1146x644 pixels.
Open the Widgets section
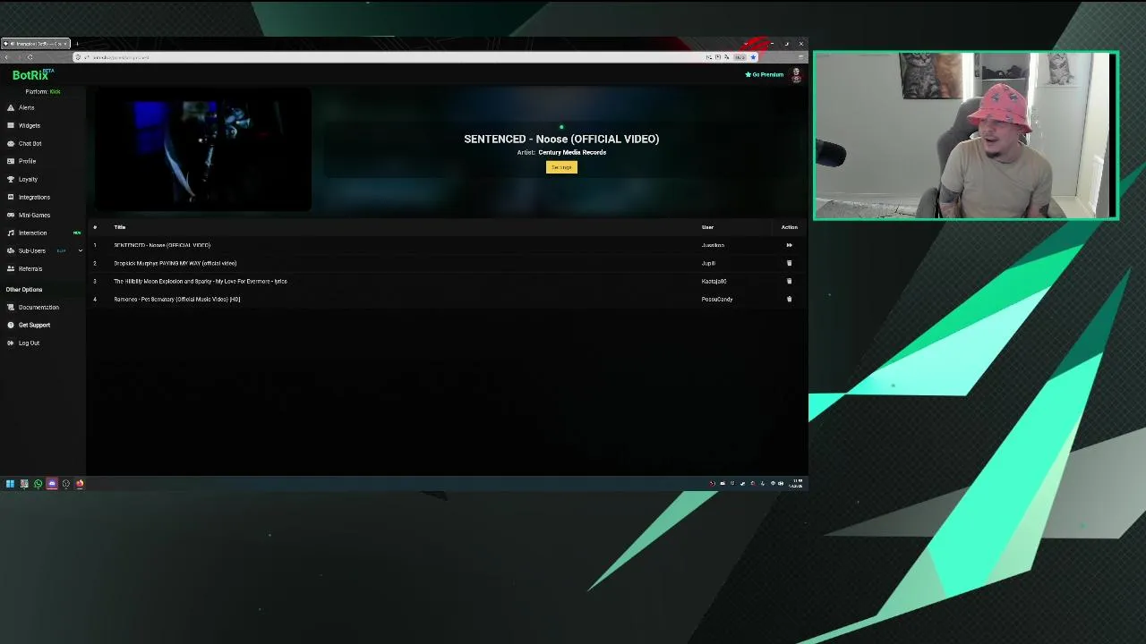(x=29, y=125)
